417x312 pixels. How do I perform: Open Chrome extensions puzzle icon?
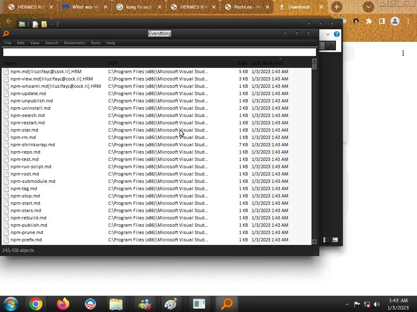tap(369, 21)
